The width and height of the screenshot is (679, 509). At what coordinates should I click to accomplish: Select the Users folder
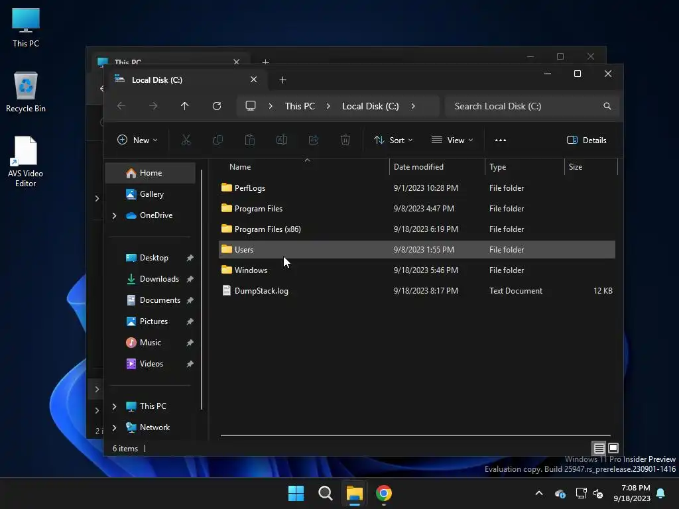416,250
